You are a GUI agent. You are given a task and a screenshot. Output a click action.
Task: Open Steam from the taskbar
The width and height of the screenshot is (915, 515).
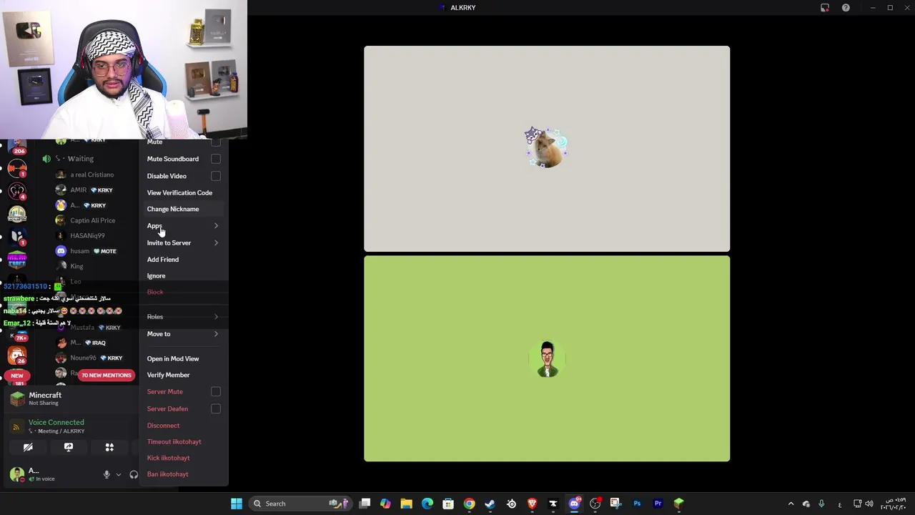(490, 504)
